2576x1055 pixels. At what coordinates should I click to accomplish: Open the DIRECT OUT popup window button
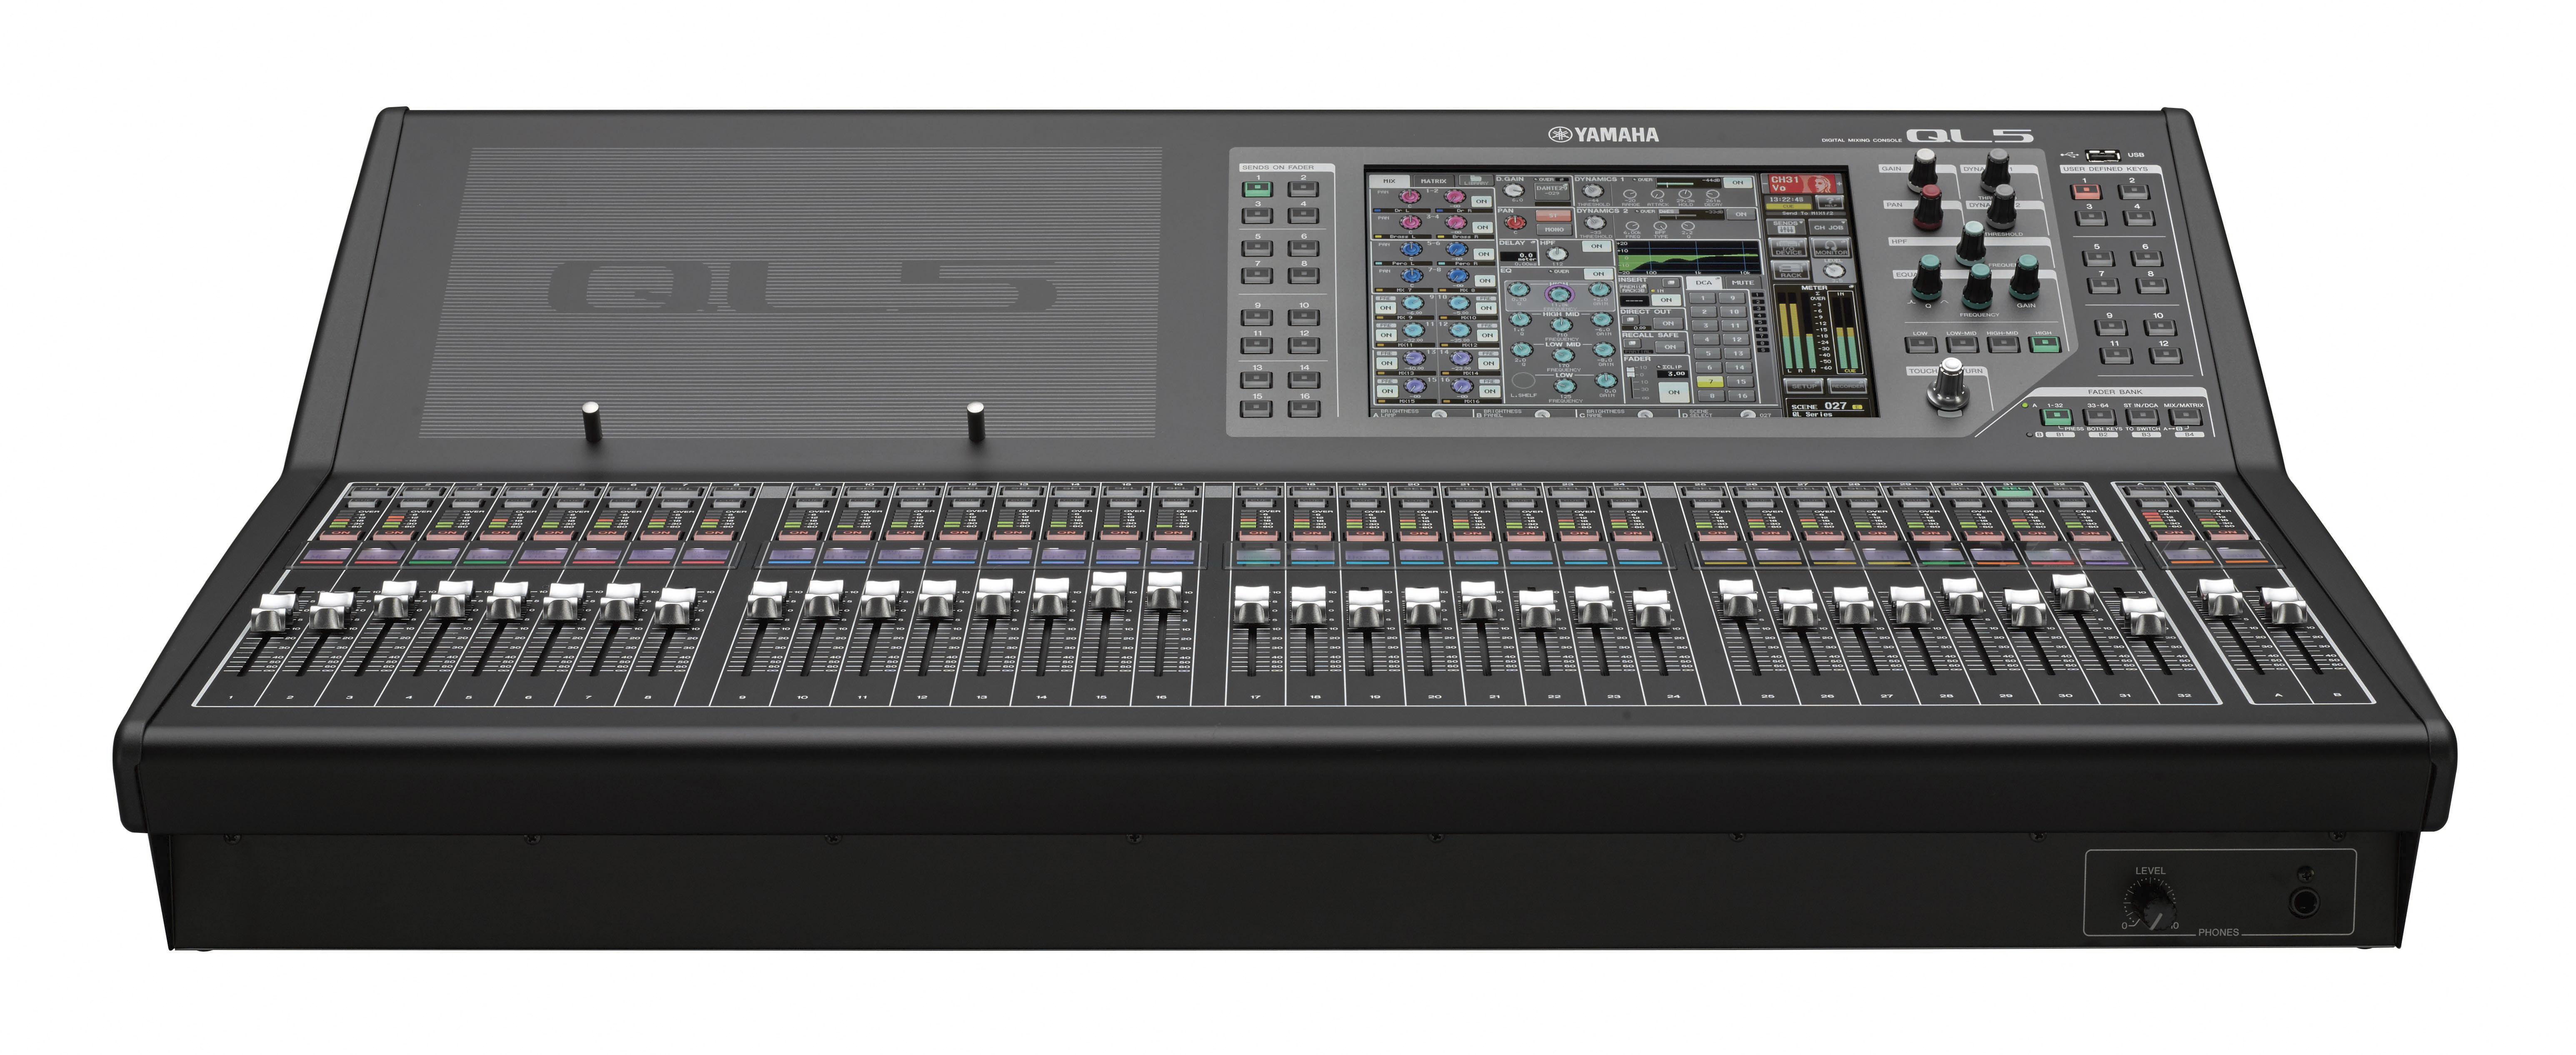pos(1630,319)
